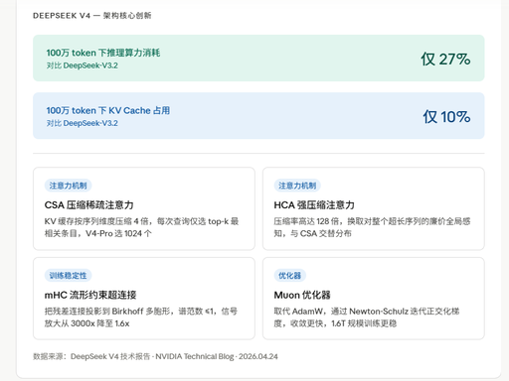This screenshot has height=381, width=509.
Task: Click 对比 DeepSeek-V3.2 text in blue banner
Action: [x=83, y=123]
